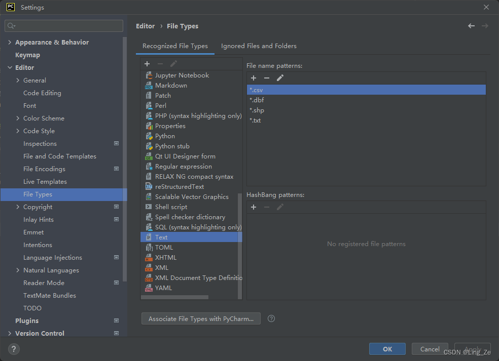Viewport: 499px width, 361px height.
Task: Click the XML Document Type Definition icon
Action: click(149, 278)
